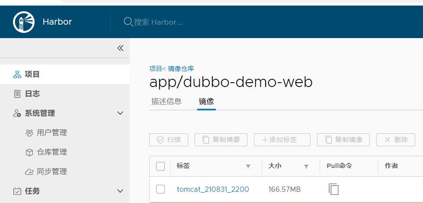The image size is (423, 203).
Task: Click the 项目 projects icon
Action: pyautogui.click(x=17, y=74)
